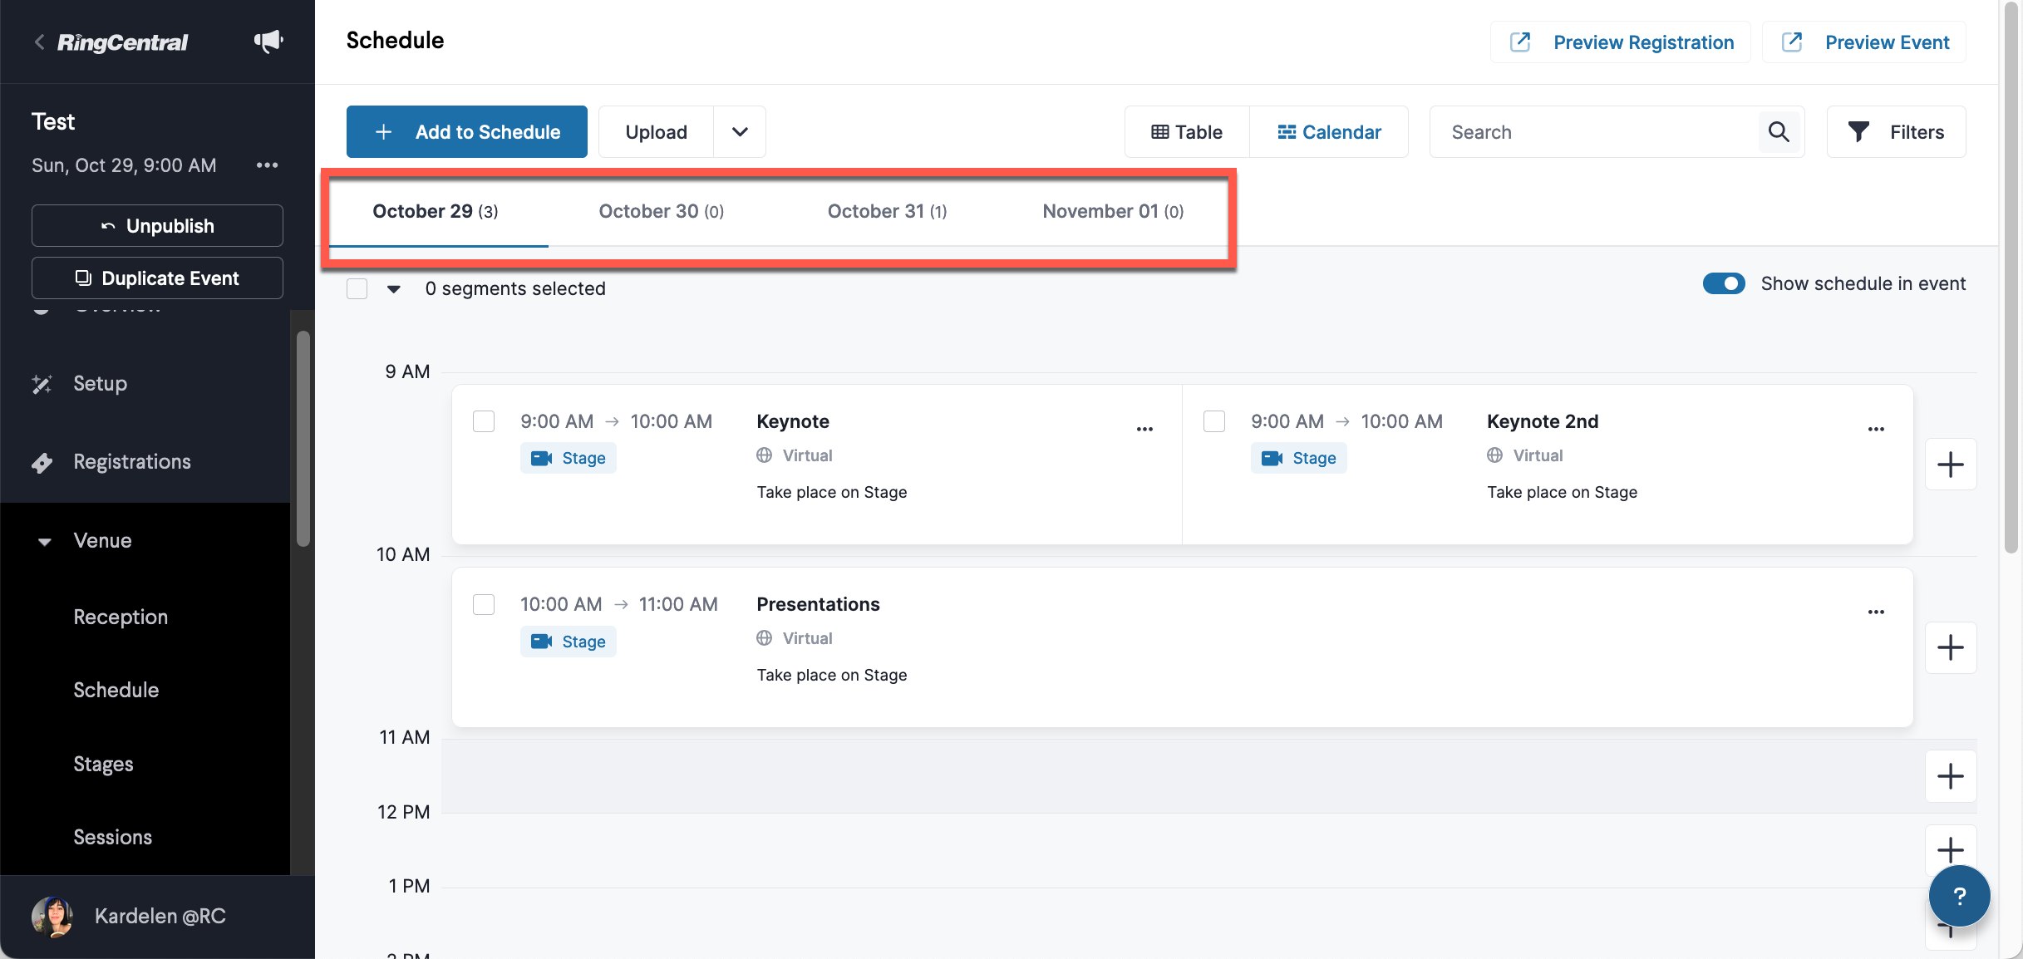Click the sidebar scrollbar thumb

303,438
